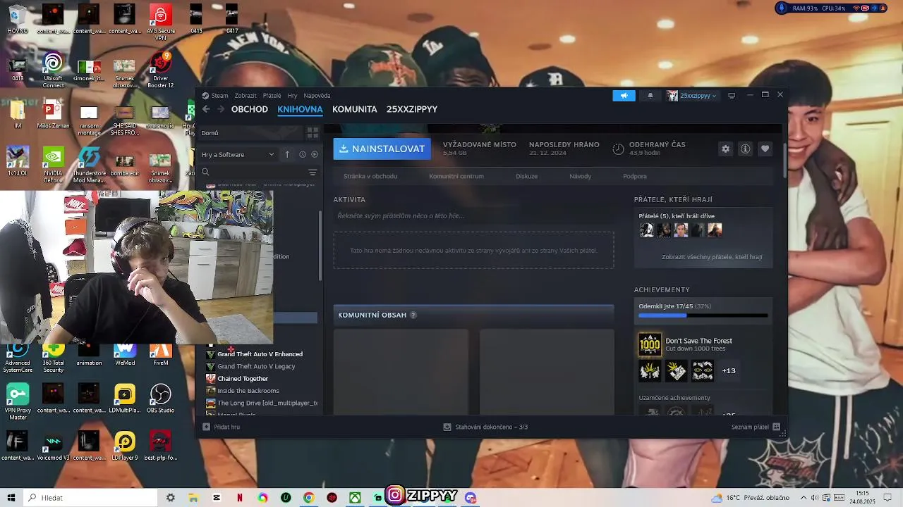Open the WeMod desktop icon
This screenshot has width=903, height=507.
click(125, 352)
